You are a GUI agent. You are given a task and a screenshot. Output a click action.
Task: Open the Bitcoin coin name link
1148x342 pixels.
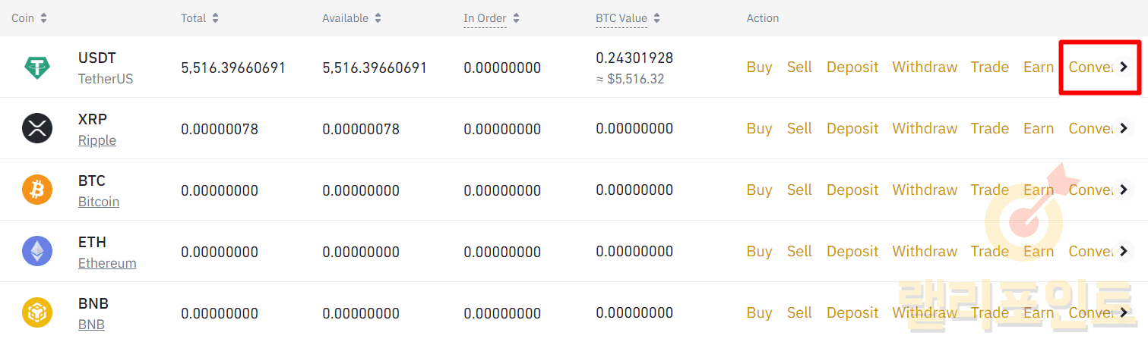99,202
